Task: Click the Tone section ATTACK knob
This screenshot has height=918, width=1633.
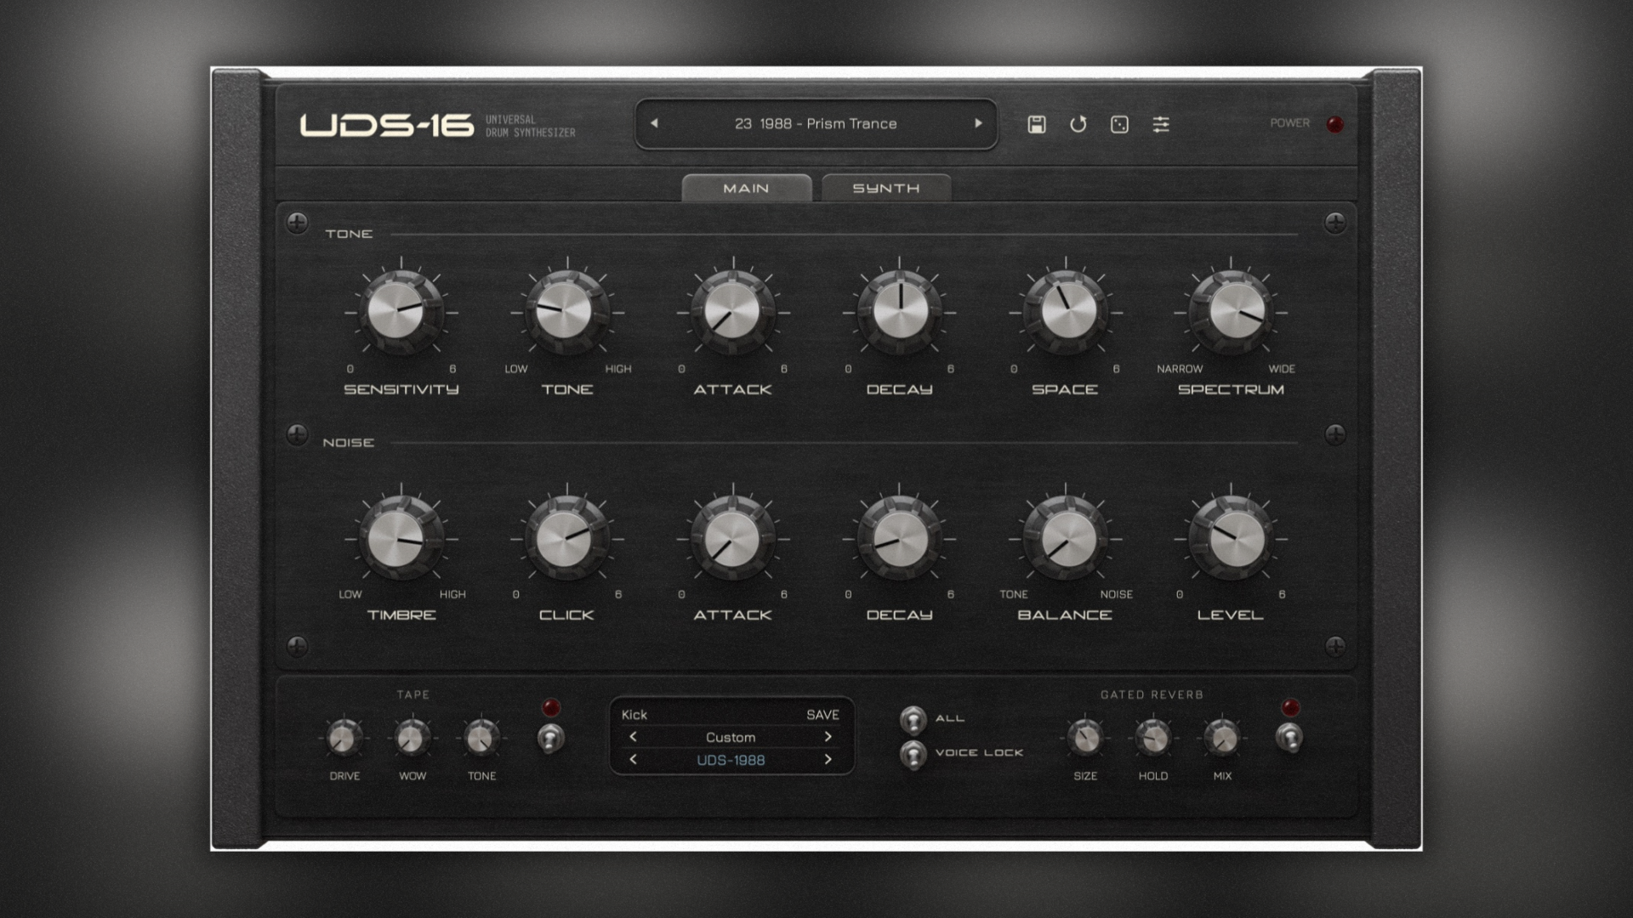Action: click(x=732, y=311)
